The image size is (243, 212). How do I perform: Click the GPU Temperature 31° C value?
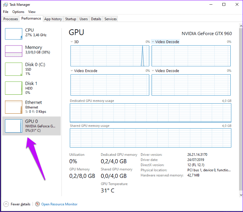(107, 190)
